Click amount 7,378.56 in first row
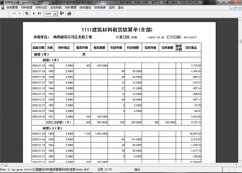The height and width of the screenshot is (173, 242). point(196,66)
